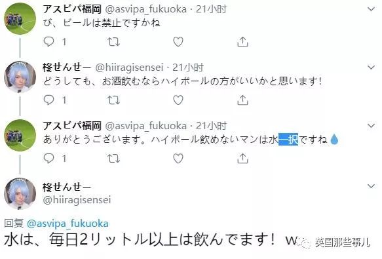This screenshot has height=259, width=382.
Task: View the green asvipa_fukuoka avatar on first tweet
Action: [20, 19]
